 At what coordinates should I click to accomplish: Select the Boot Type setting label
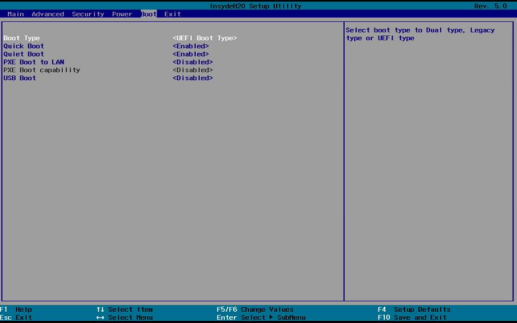[22, 38]
